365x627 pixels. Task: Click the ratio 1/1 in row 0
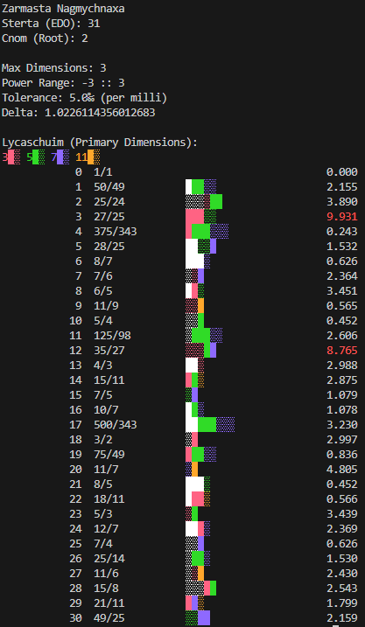(103, 172)
